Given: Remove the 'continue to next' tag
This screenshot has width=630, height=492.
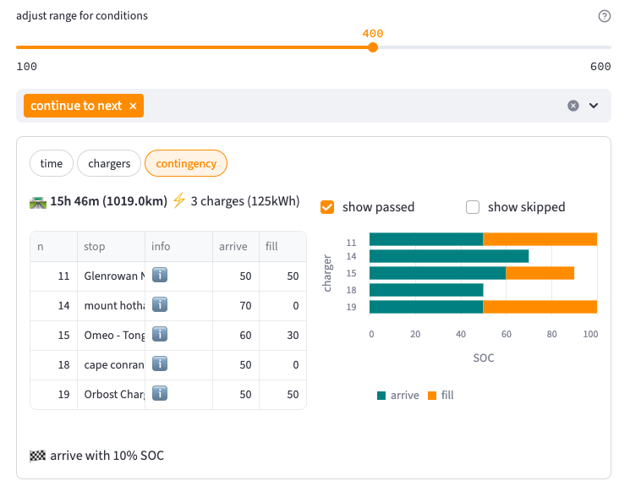Looking at the screenshot, I should pos(133,106).
